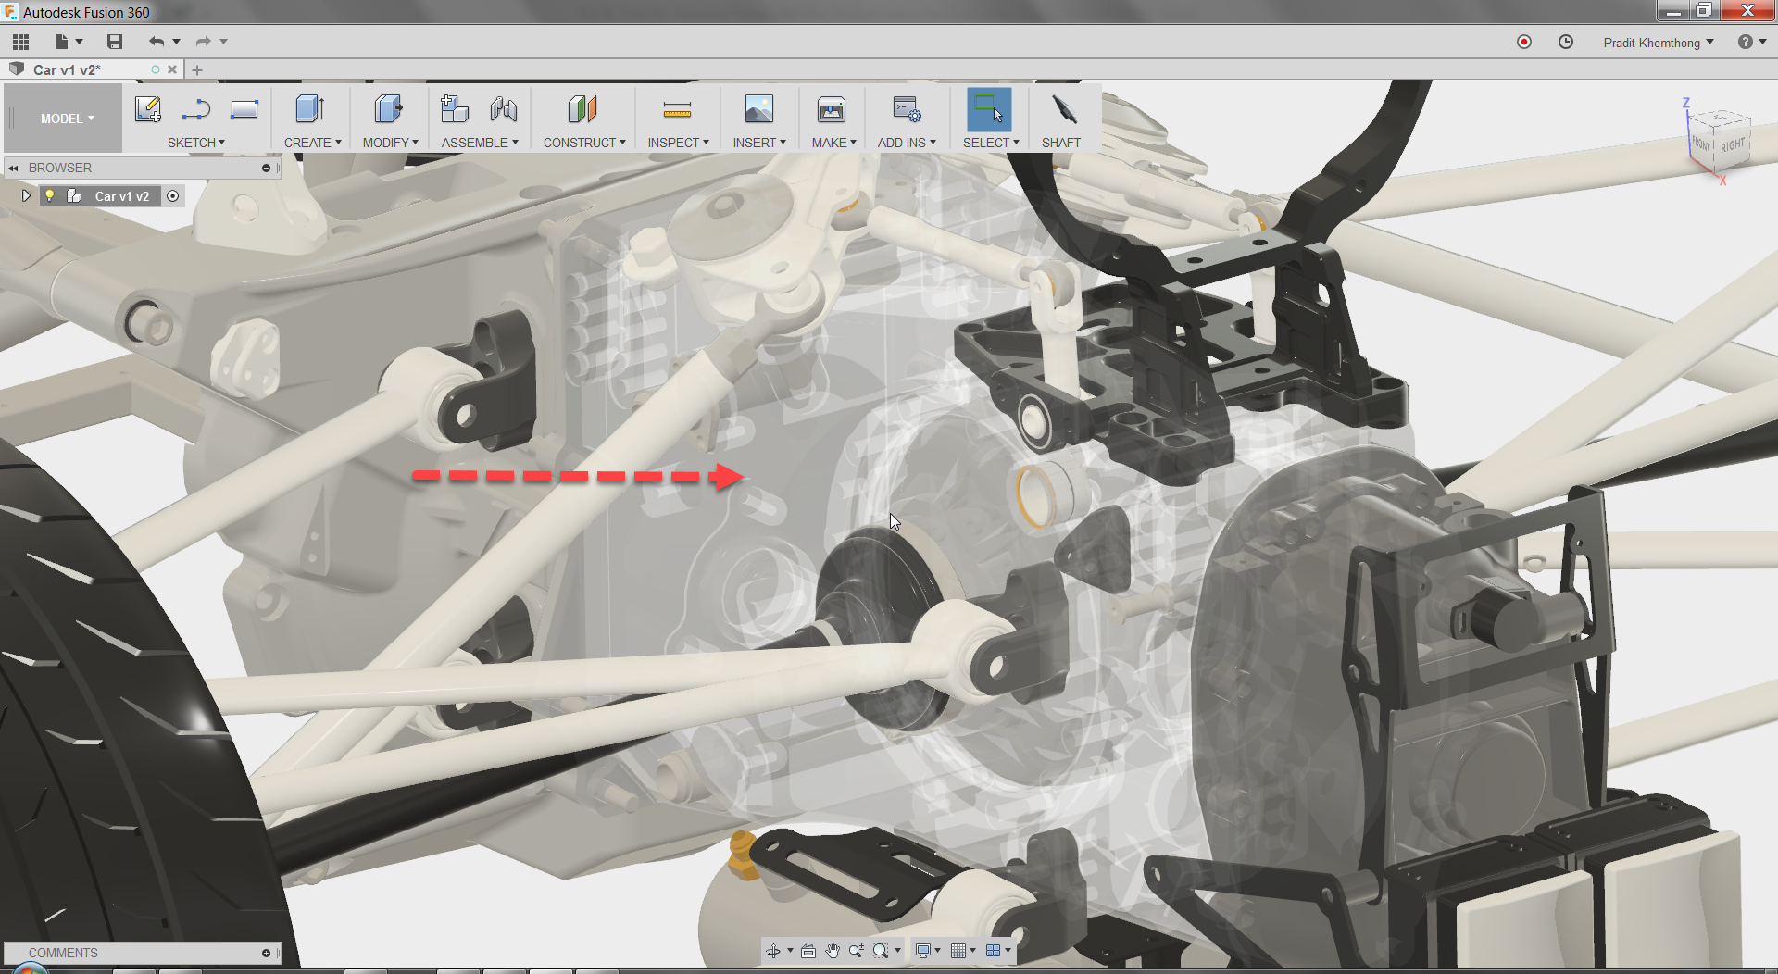
Task: Open the Insert Attached Canvas tool
Action: (x=759, y=108)
